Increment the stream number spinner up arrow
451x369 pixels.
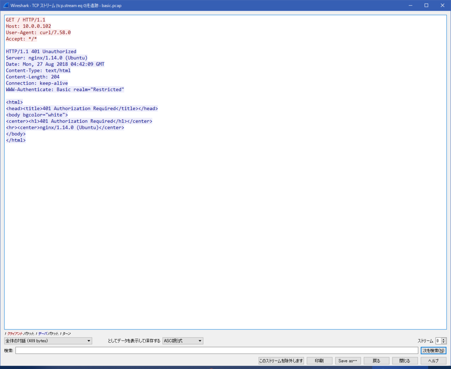pyautogui.click(x=444, y=339)
